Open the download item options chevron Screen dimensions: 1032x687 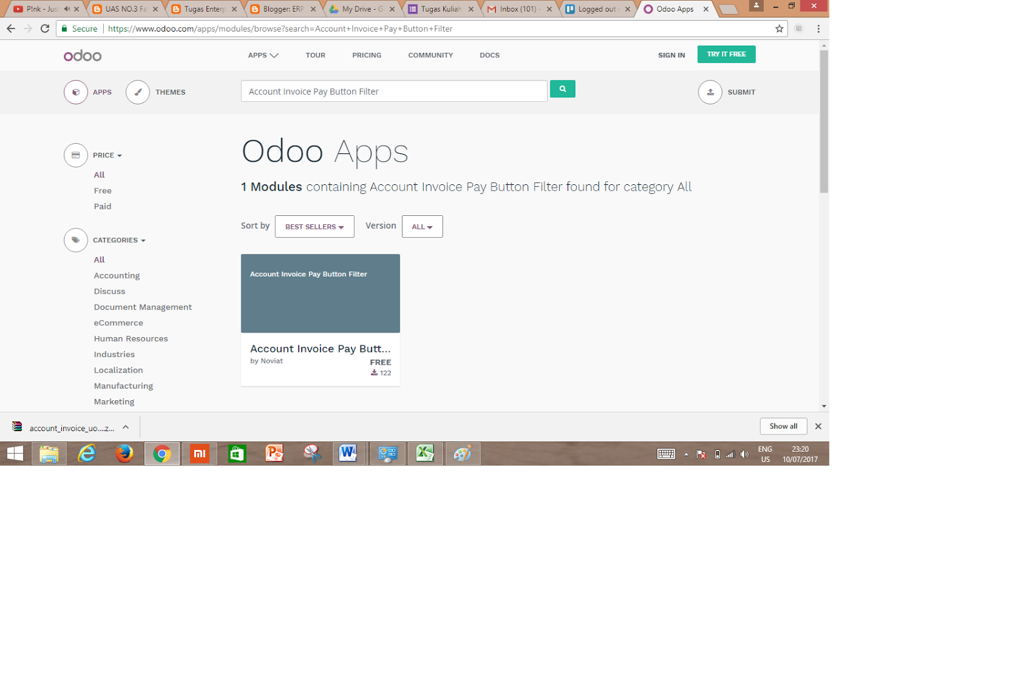tap(126, 427)
